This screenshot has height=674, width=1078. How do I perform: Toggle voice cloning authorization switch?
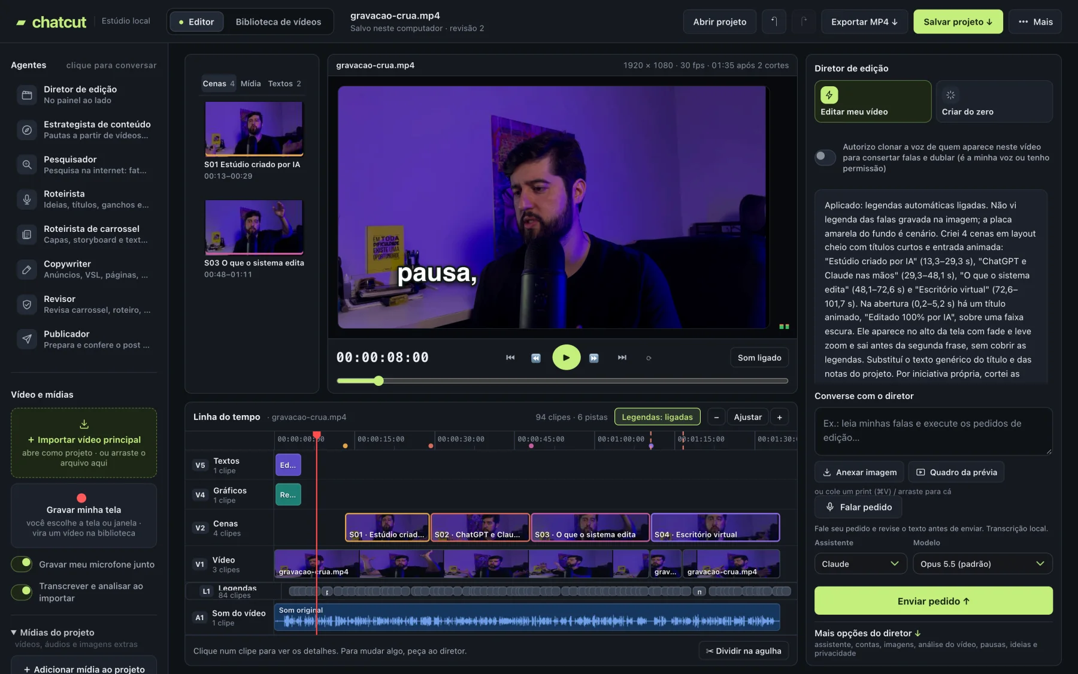tap(825, 158)
